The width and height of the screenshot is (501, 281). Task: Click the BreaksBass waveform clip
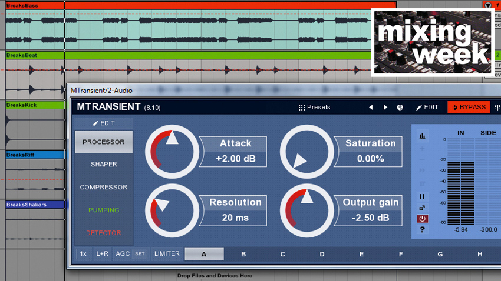click(x=189, y=29)
